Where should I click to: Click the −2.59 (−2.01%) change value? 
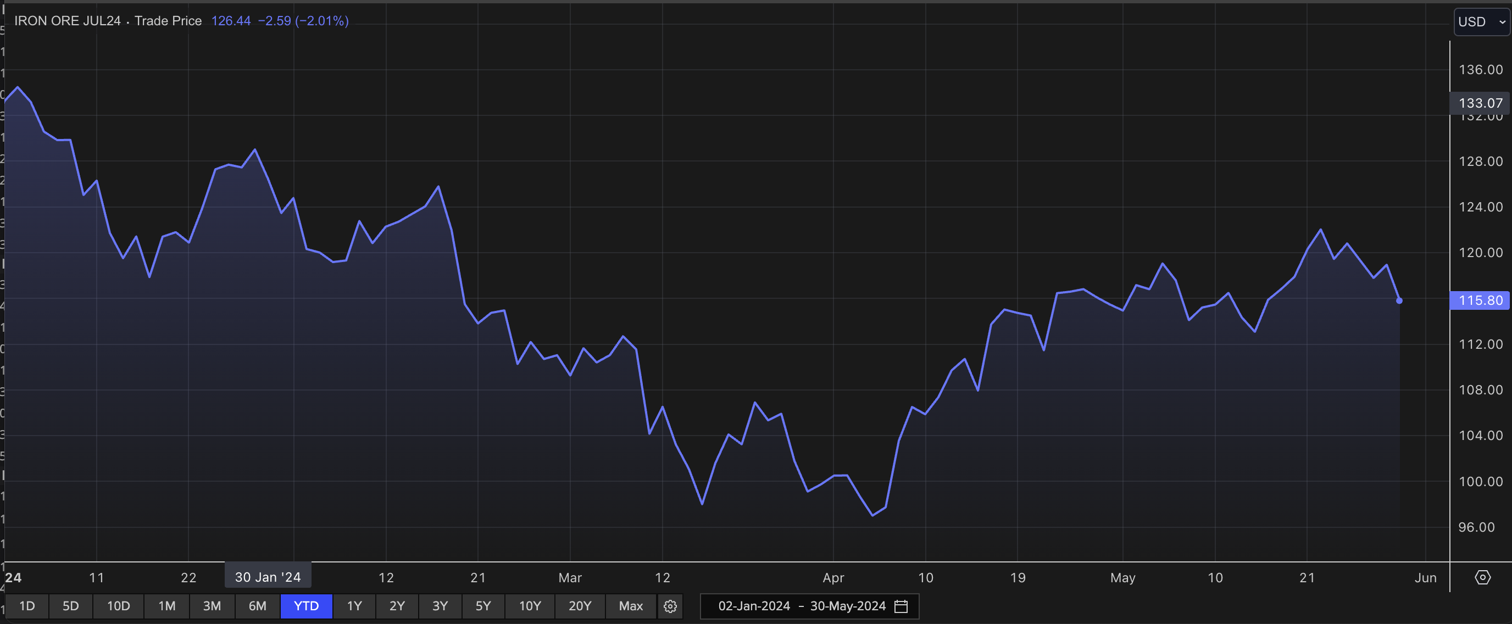(303, 21)
